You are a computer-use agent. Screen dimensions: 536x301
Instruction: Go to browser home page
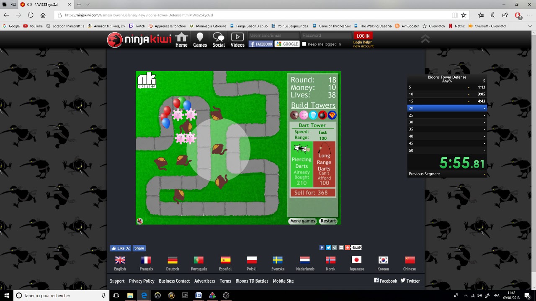pos(43,15)
